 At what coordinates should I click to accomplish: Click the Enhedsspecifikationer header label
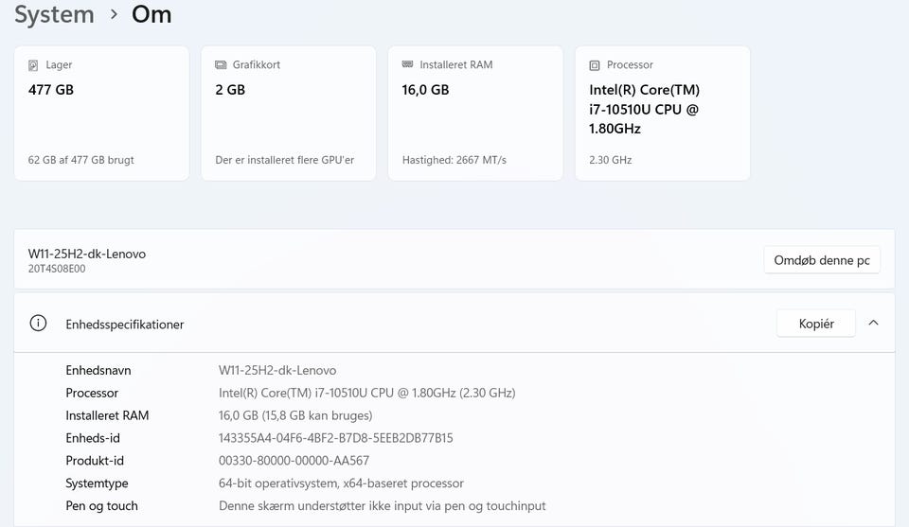(x=125, y=325)
